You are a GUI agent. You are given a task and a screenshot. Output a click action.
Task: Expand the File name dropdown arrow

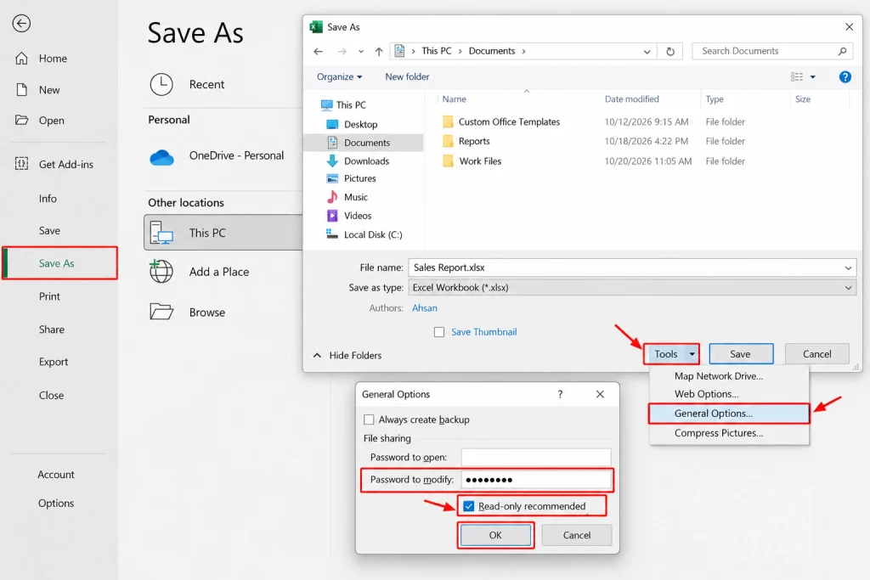849,267
